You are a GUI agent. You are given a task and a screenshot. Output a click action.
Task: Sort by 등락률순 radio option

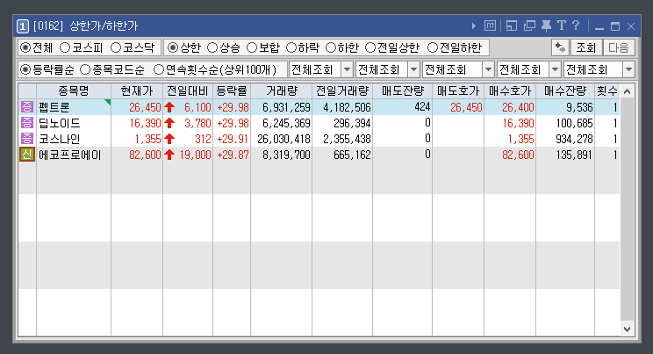click(x=25, y=69)
